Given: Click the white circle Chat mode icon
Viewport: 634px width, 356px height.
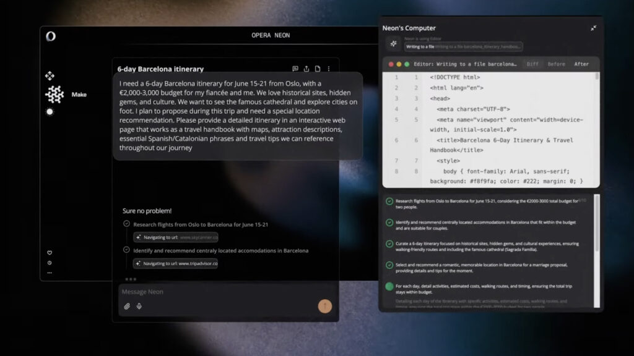Looking at the screenshot, I should coord(50,112).
